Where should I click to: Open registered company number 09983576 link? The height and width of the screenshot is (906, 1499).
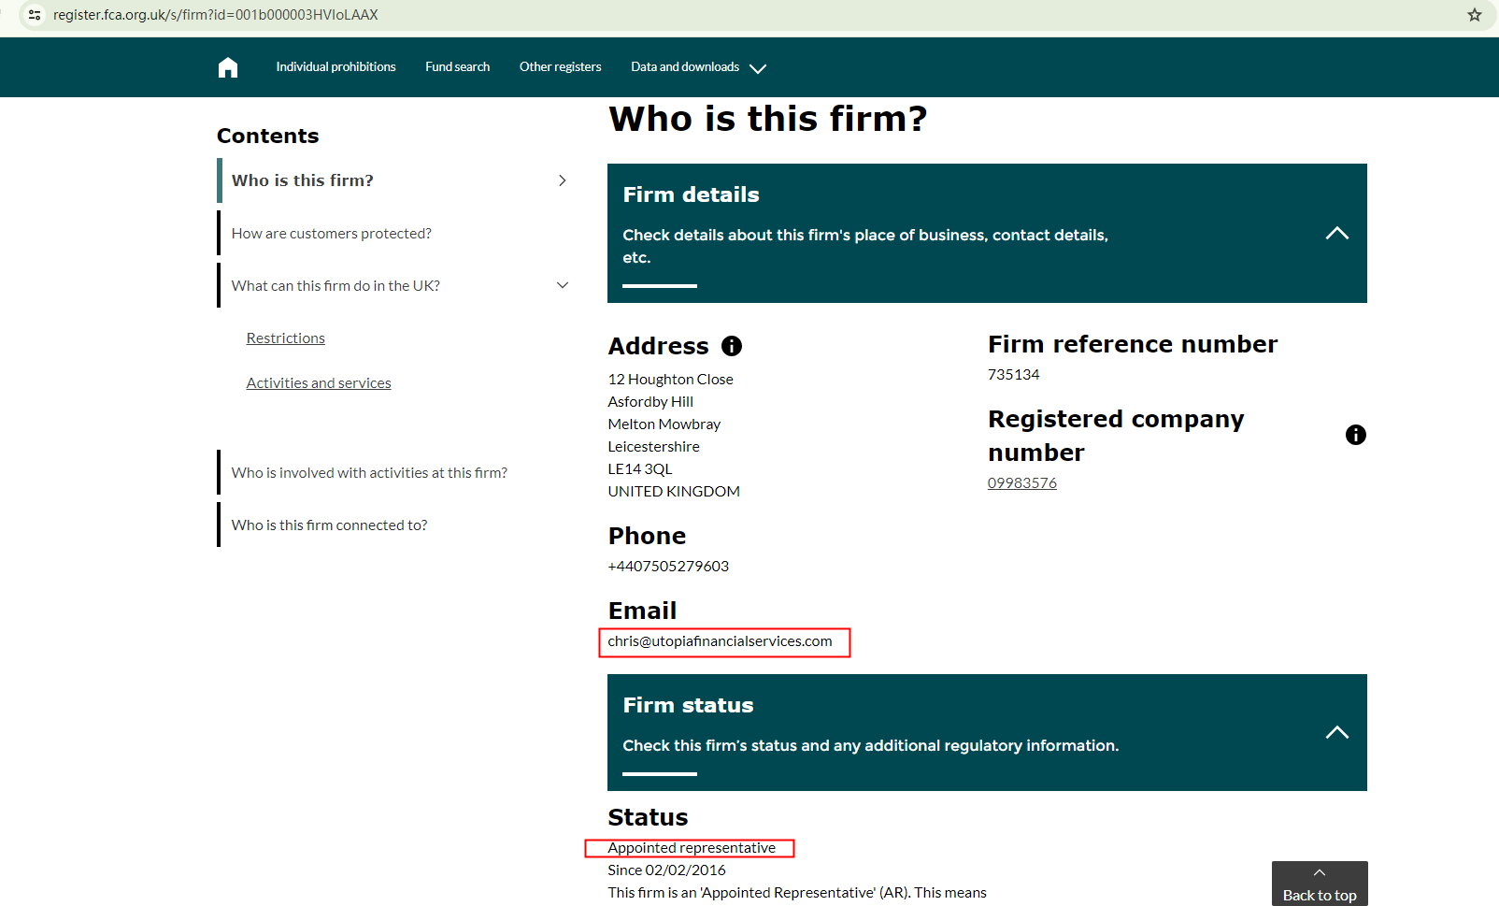pyautogui.click(x=1021, y=483)
